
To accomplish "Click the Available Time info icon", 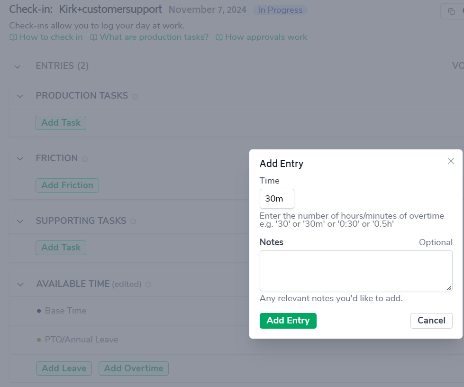I will [148, 285].
